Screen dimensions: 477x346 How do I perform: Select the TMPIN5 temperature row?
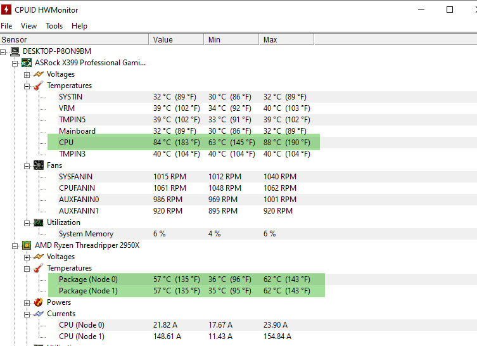[x=267, y=120]
